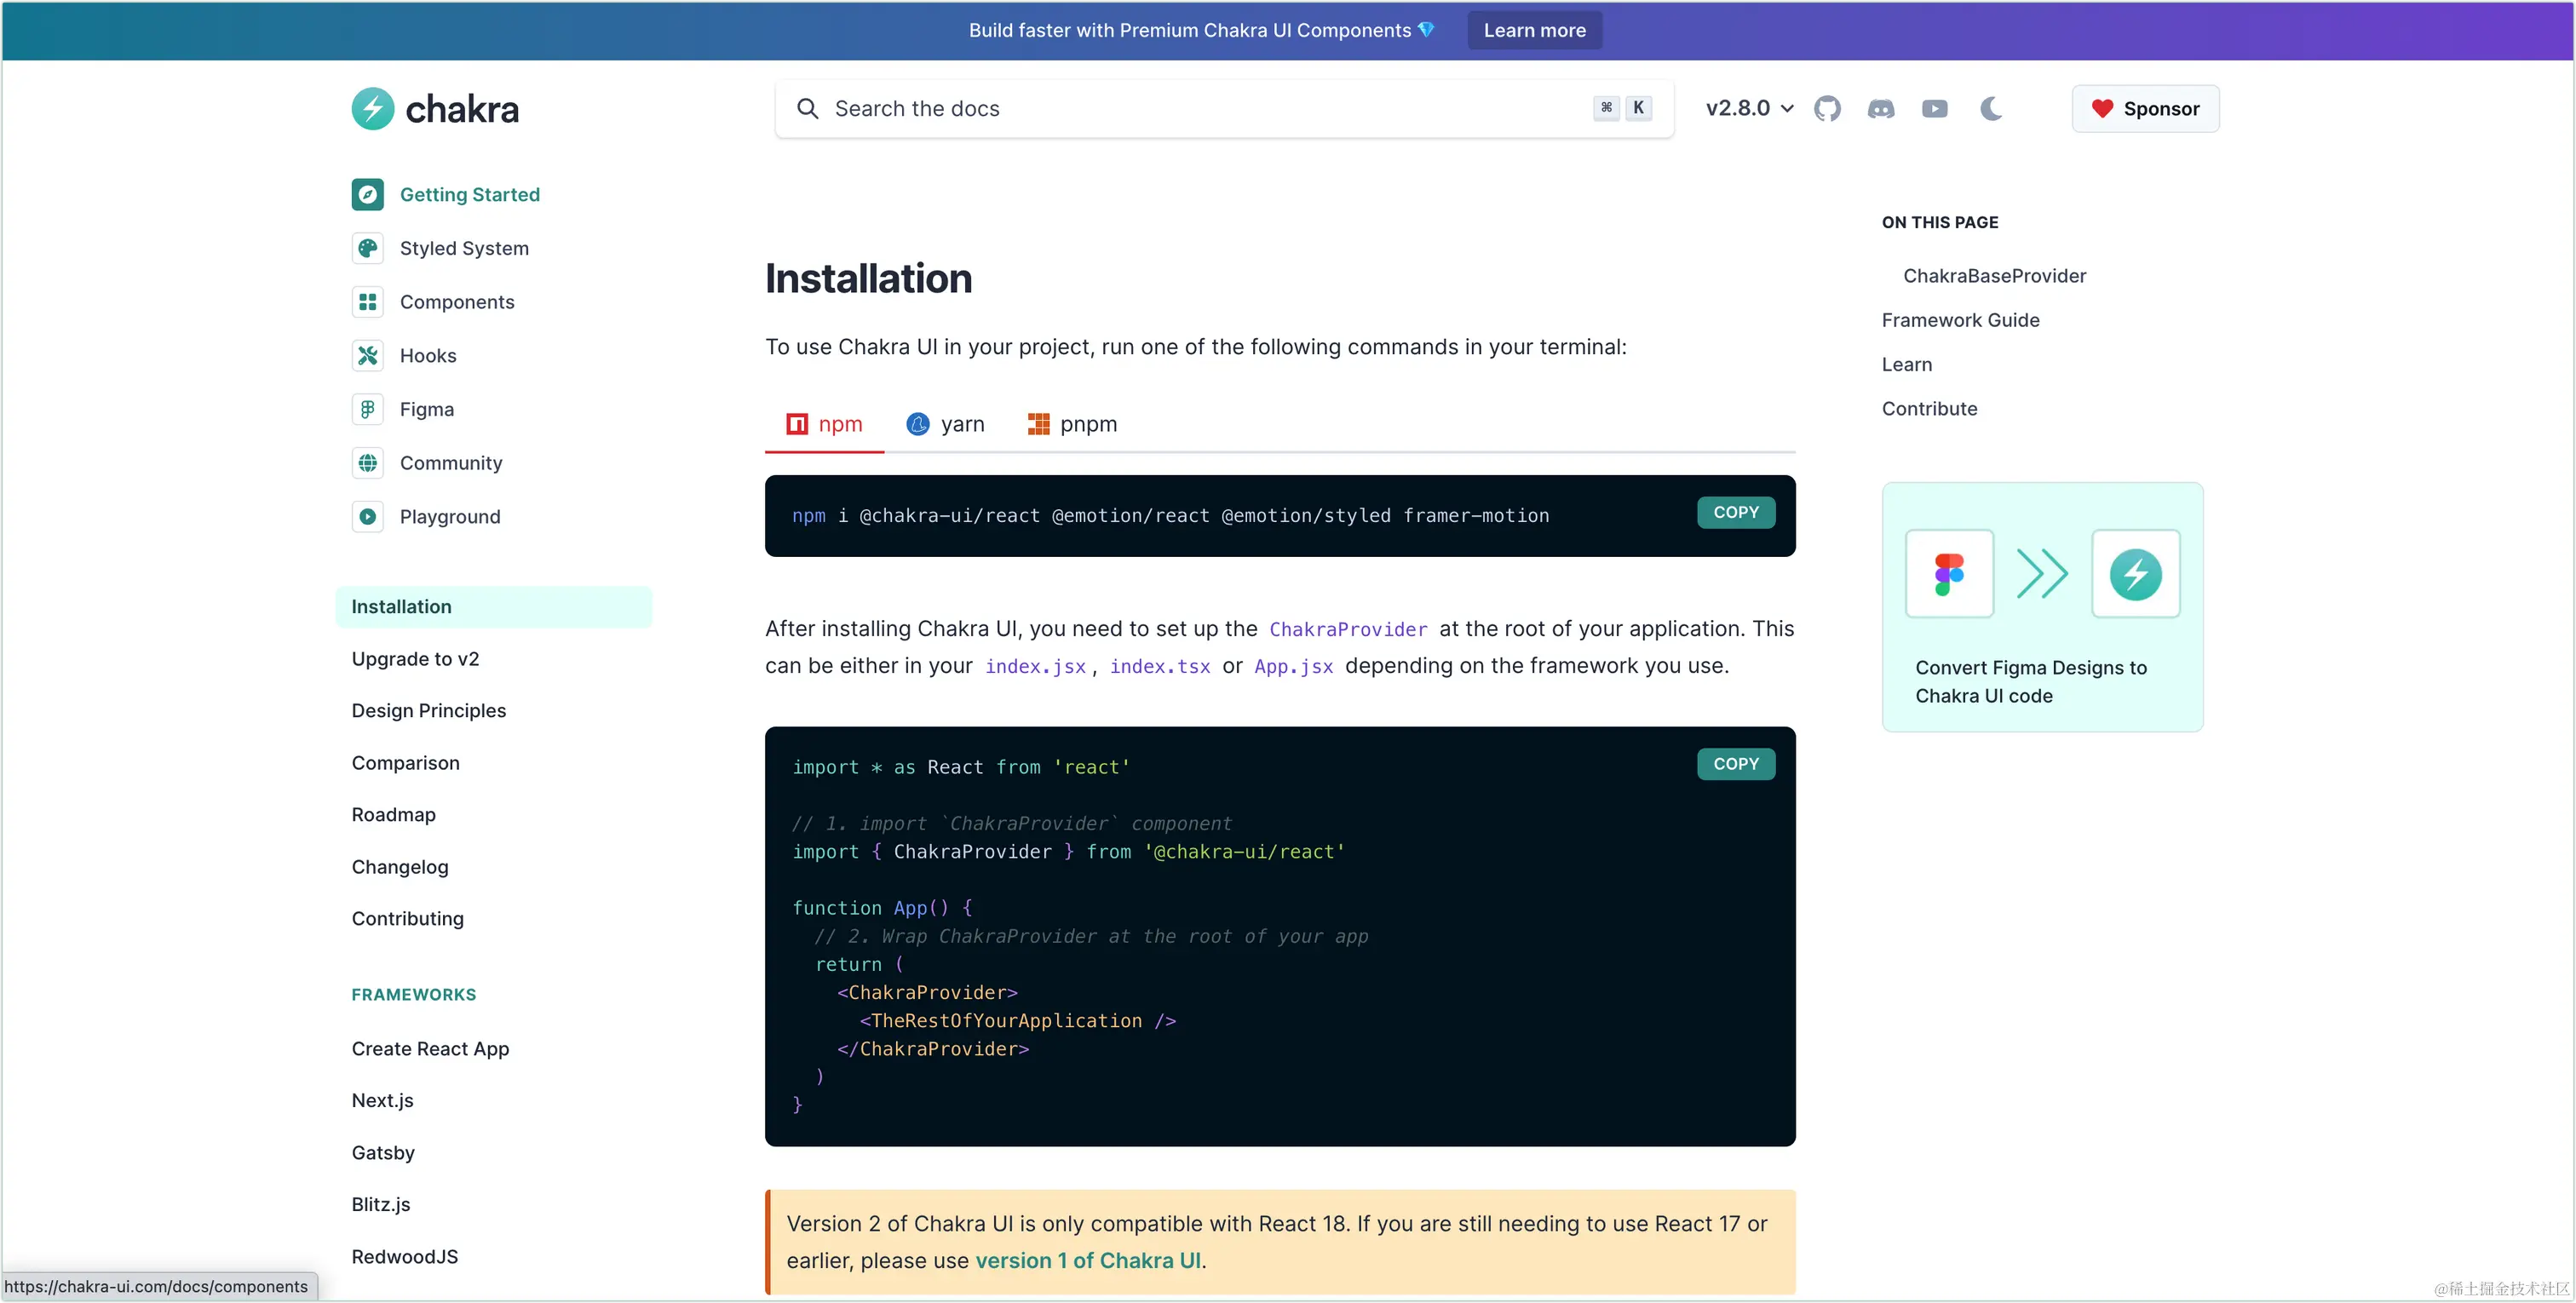Open the Convert Figma Designs card
2576x1303 pixels.
click(x=2042, y=607)
